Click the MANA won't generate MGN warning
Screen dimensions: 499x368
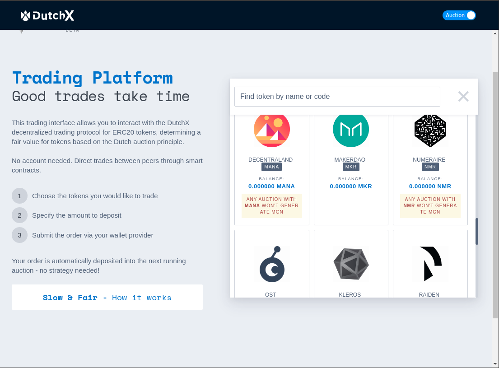pos(271,205)
